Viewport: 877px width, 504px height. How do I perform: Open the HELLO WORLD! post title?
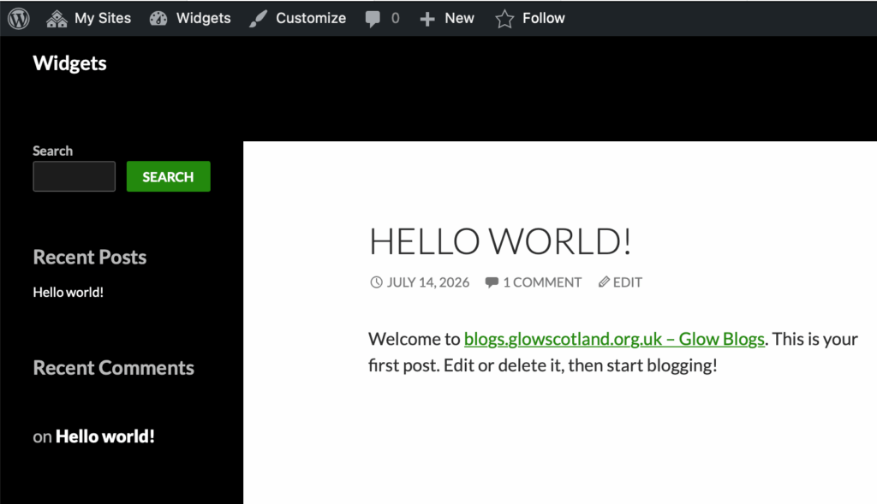tap(500, 241)
